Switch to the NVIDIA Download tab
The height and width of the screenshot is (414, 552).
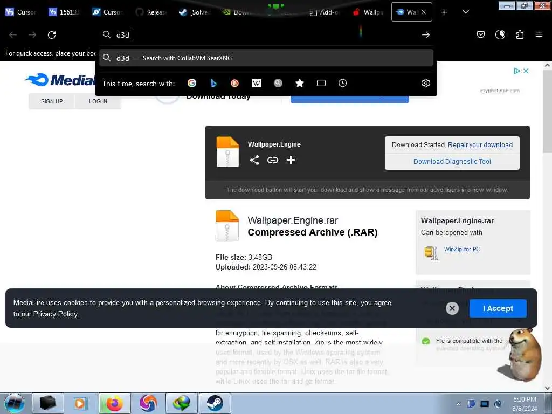(237, 12)
